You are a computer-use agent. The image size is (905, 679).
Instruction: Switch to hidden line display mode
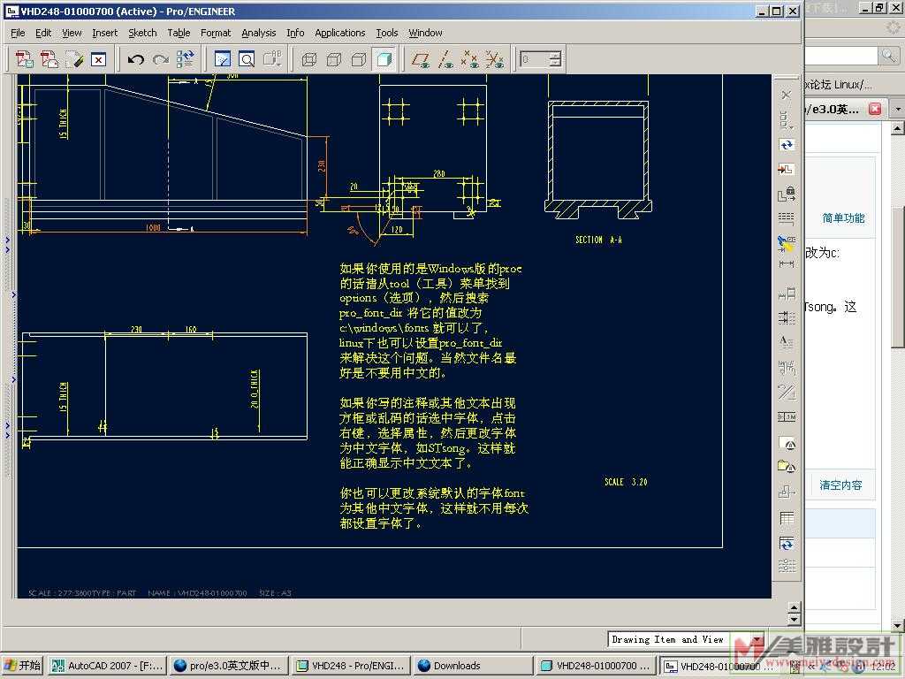pyautogui.click(x=334, y=59)
